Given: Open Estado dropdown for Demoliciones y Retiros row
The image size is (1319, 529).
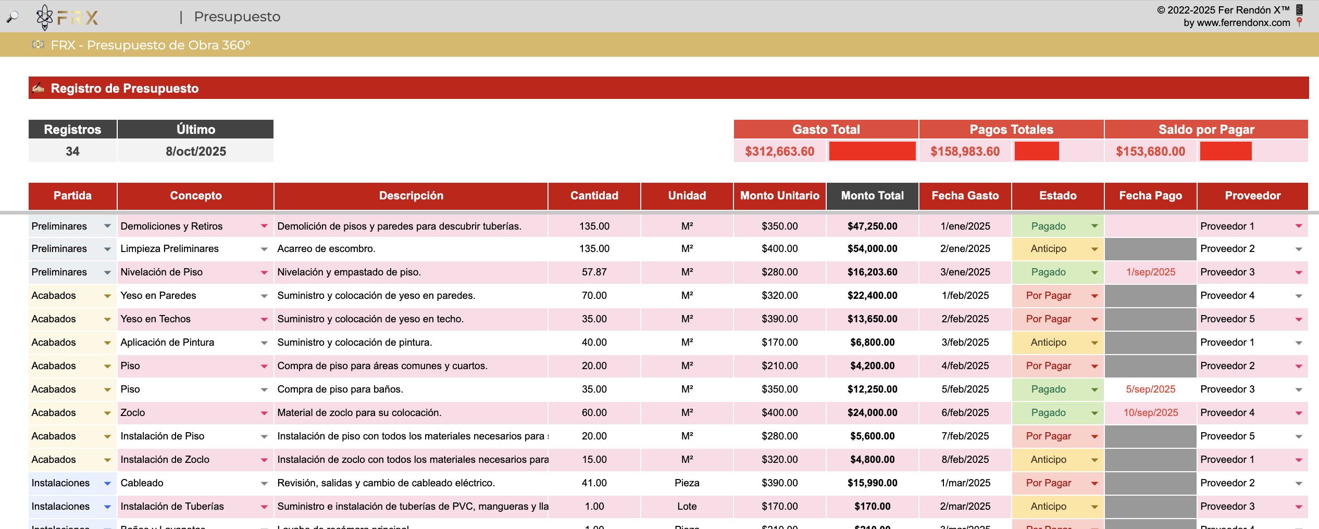Looking at the screenshot, I should pyautogui.click(x=1094, y=226).
